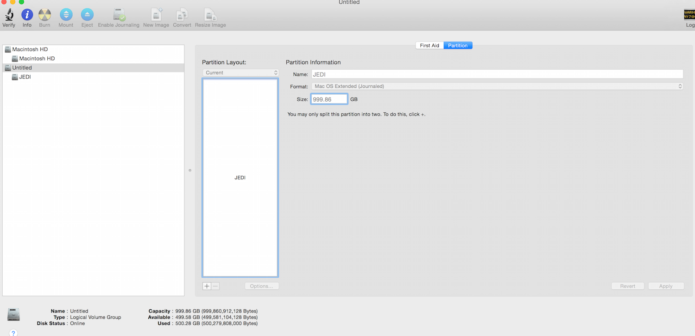This screenshot has height=336, width=695.
Task: Click the help question mark button
Action: 13,332
